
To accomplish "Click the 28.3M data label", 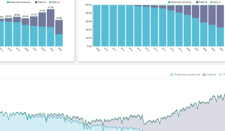I will (25, 16).
